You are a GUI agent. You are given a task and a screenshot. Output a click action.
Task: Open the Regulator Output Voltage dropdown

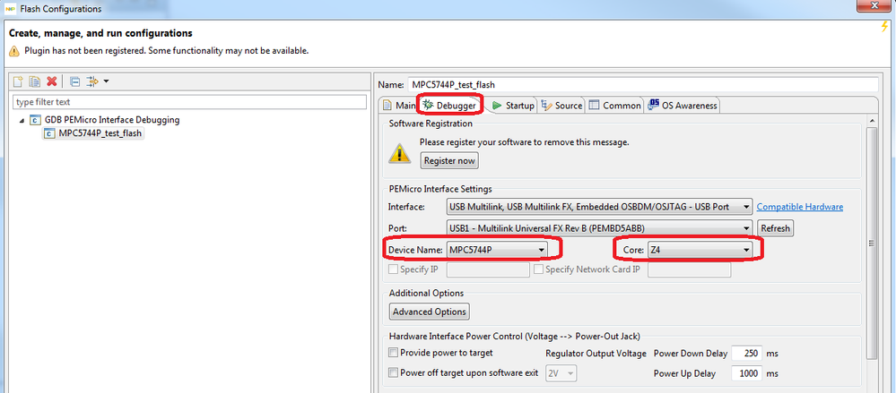[561, 373]
